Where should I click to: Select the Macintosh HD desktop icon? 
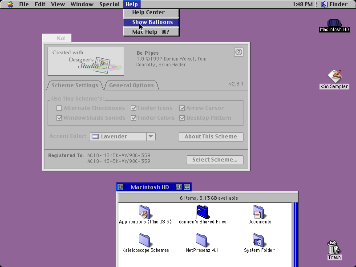point(334,25)
